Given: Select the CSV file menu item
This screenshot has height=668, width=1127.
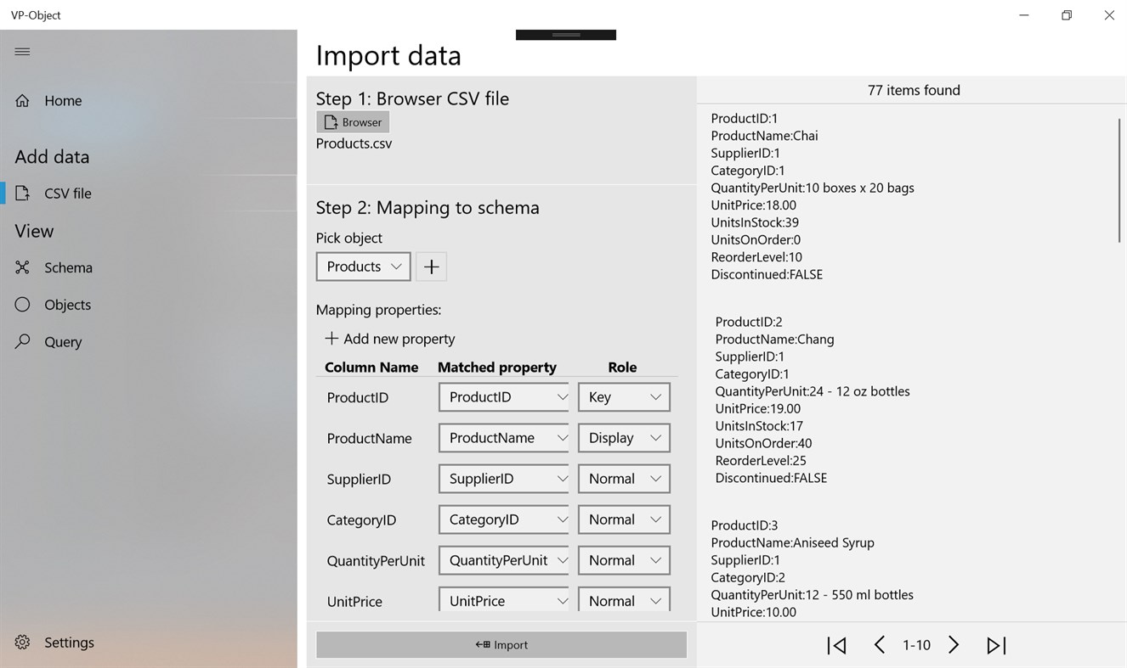Looking at the screenshot, I should point(67,194).
